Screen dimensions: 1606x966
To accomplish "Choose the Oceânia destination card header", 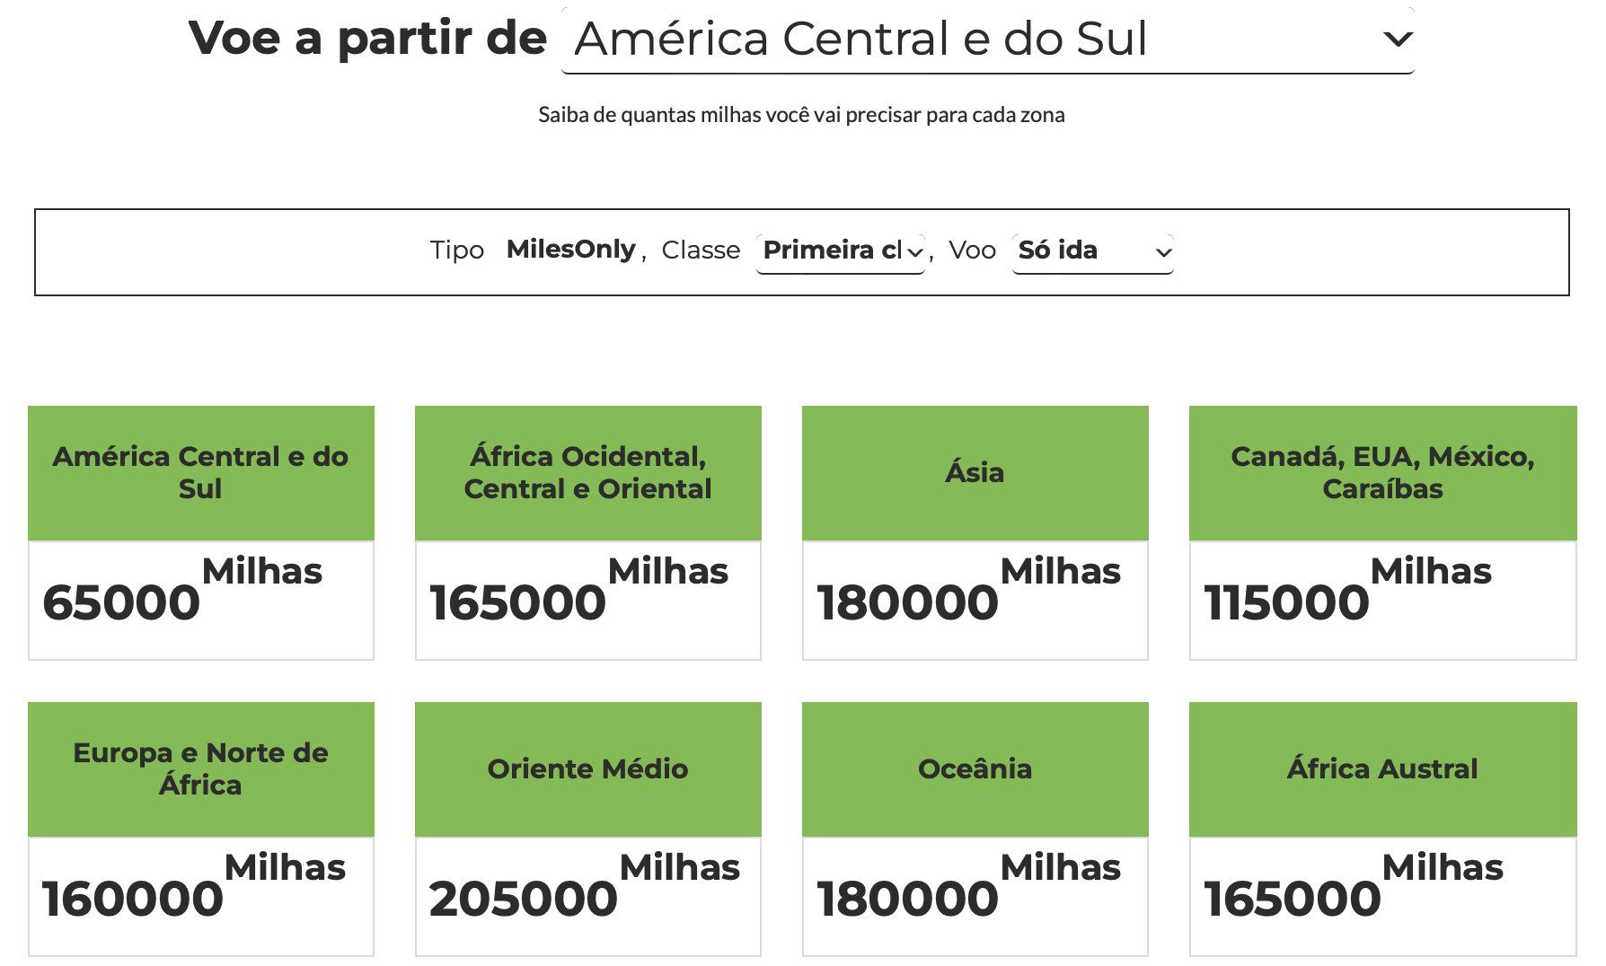I will click(x=975, y=769).
